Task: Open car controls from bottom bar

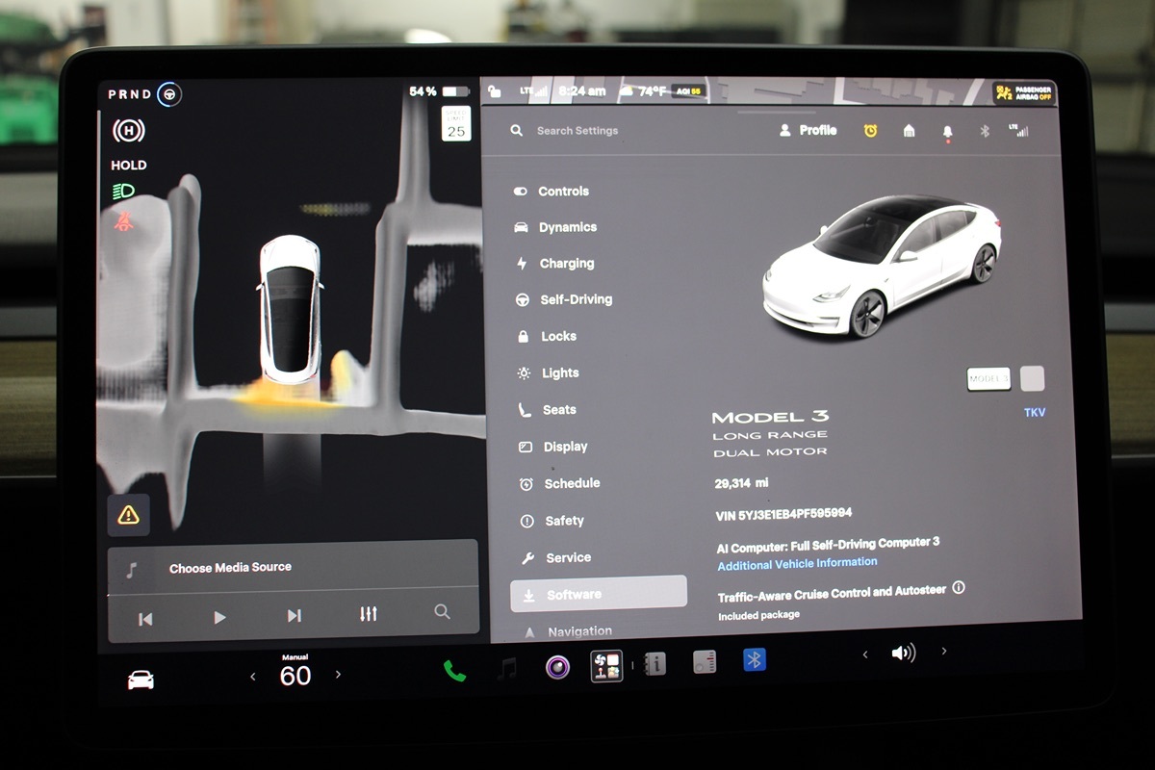Action: coord(141,680)
